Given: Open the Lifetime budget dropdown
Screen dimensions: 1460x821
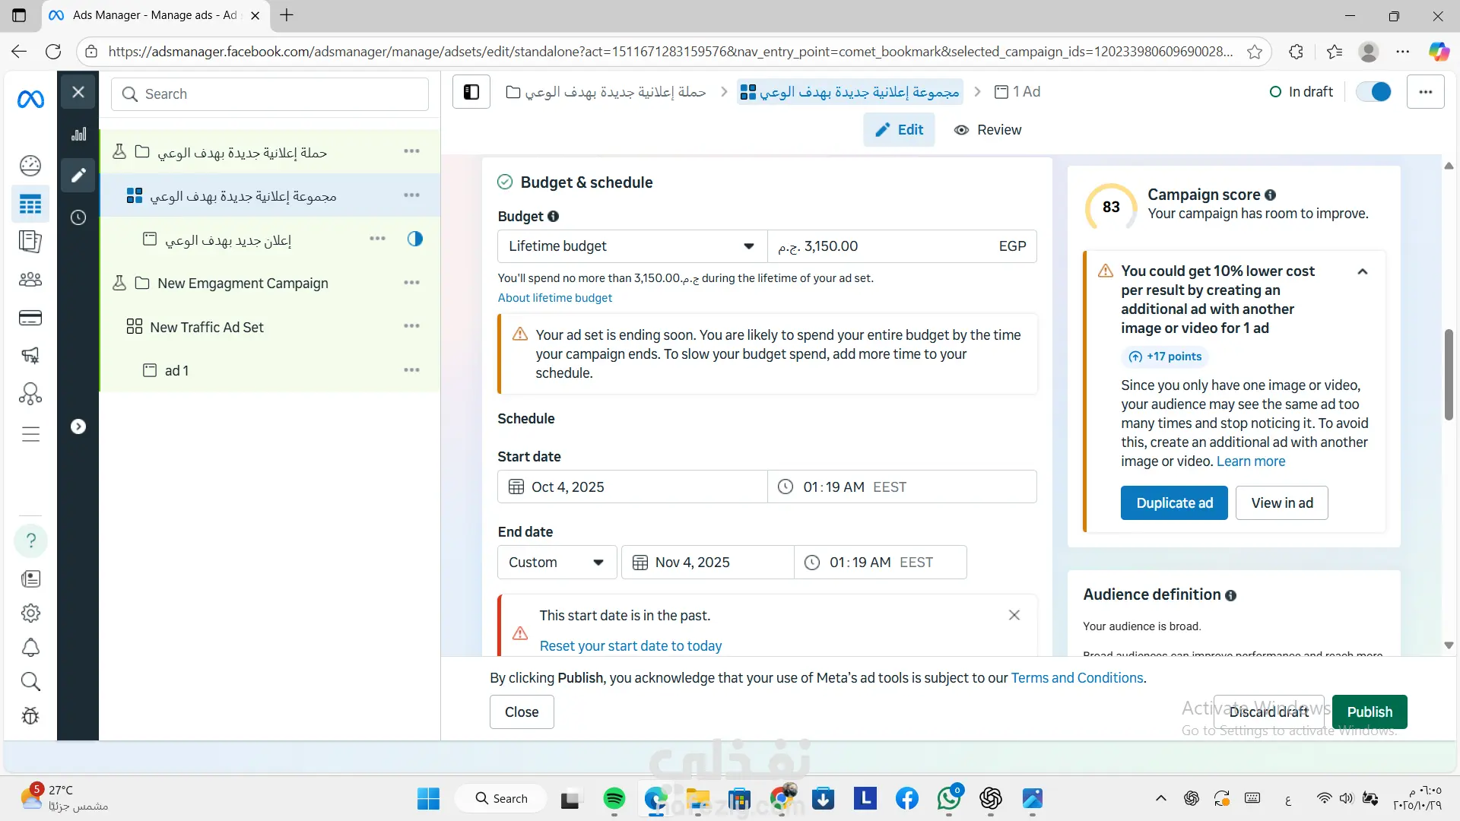Looking at the screenshot, I should tap(631, 246).
